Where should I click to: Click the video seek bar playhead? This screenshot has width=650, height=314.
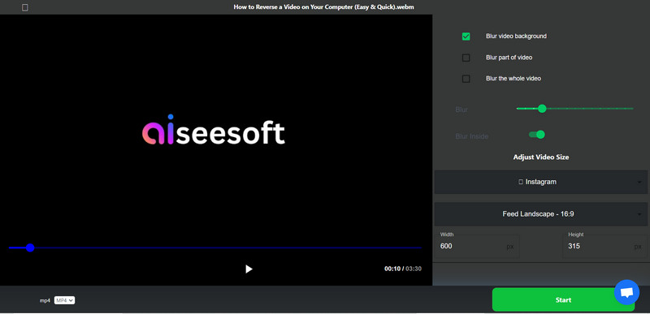coord(30,247)
